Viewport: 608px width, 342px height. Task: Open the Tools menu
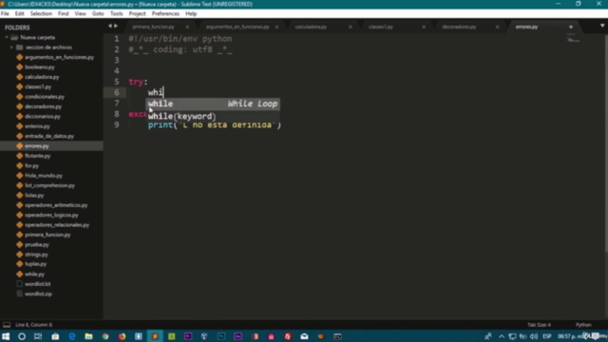[x=116, y=13]
